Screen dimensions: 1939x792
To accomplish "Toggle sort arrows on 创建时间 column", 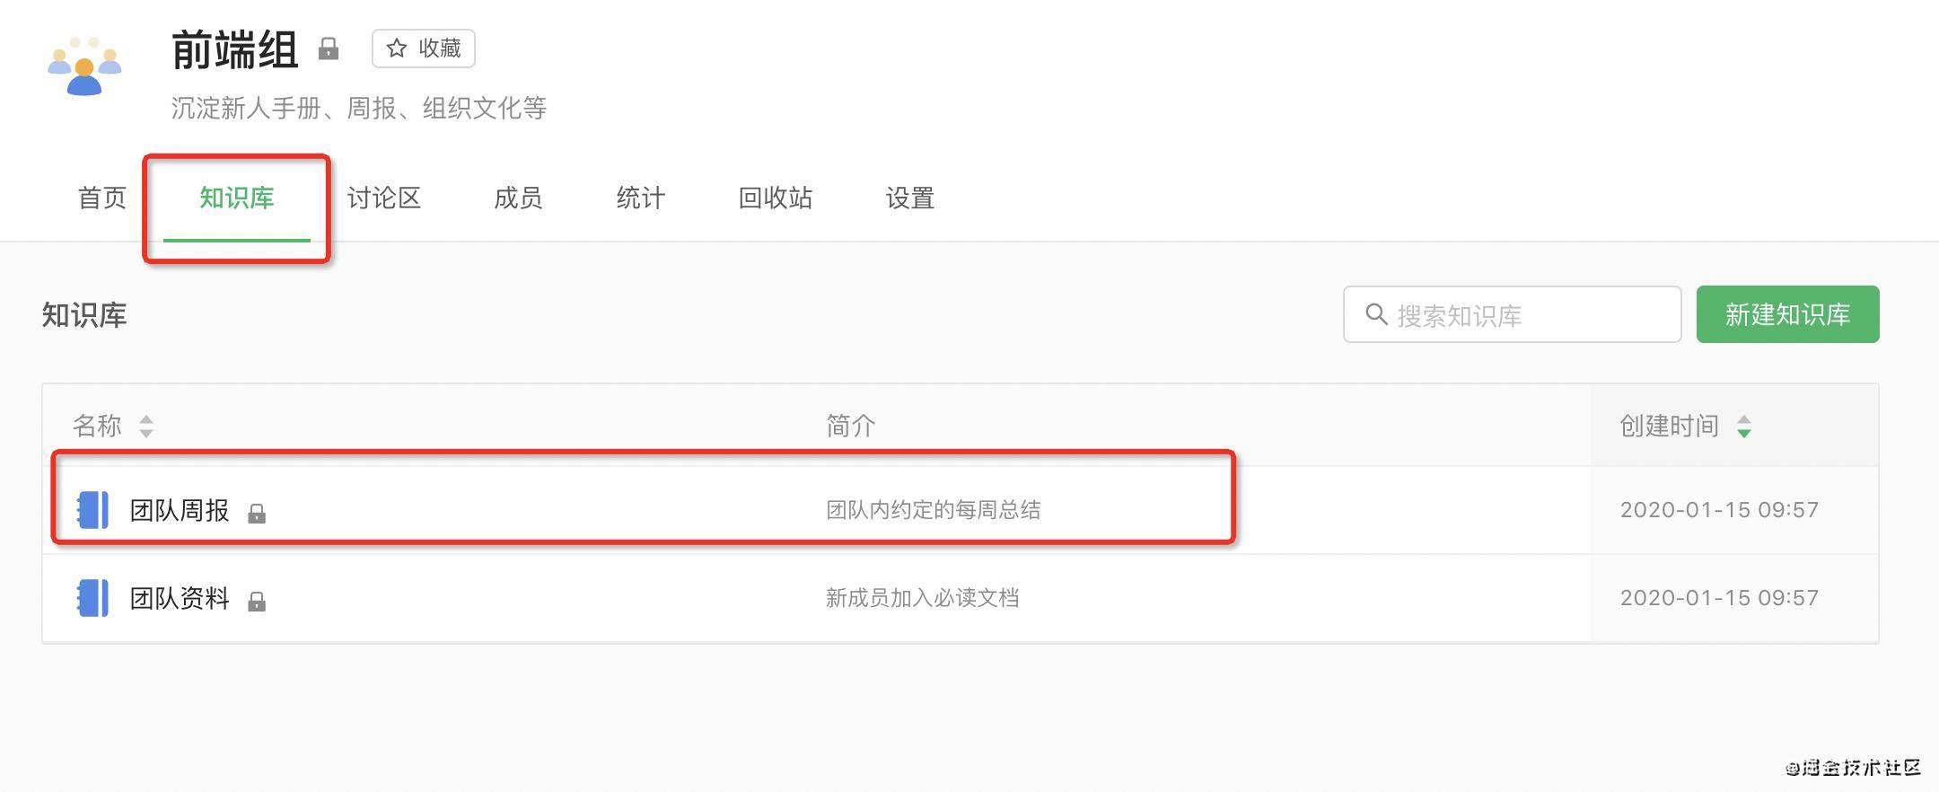I will (x=1743, y=426).
